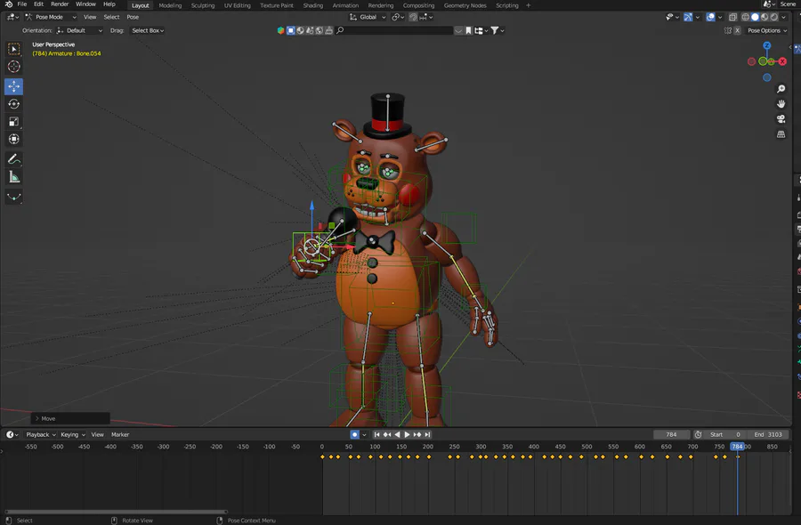
Task: Click the scene color cube icon
Action: click(280, 30)
